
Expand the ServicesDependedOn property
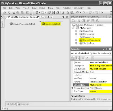point(72,88)
